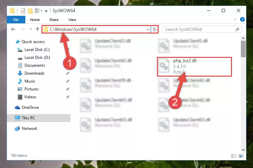Refresh the SysWOW64 folder view
The height and width of the screenshot is (168, 253).
coord(155,29)
